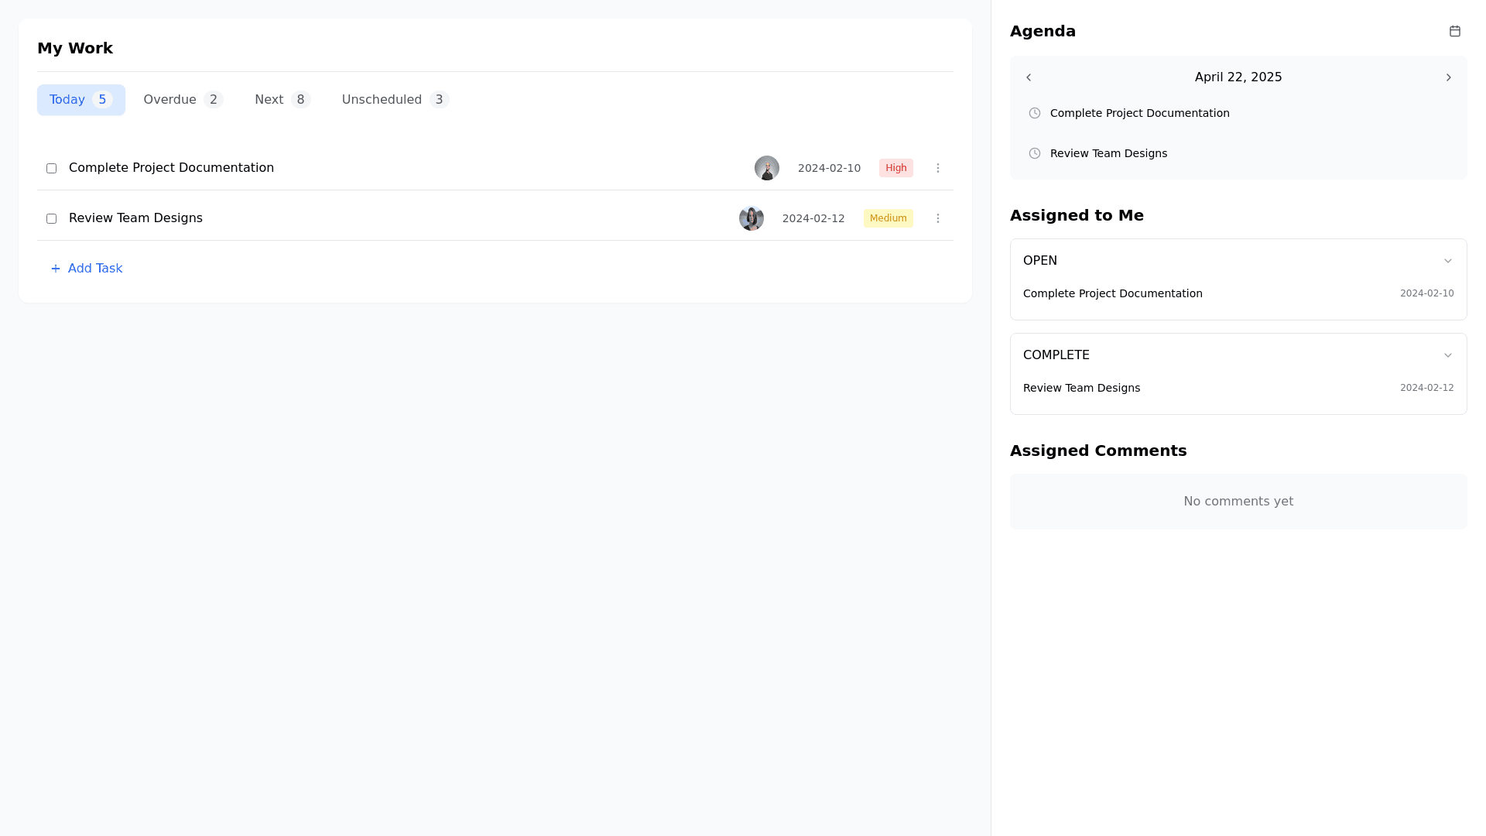The width and height of the screenshot is (1486, 836).
Task: Open the Agenda calendar icon
Action: point(1454,31)
